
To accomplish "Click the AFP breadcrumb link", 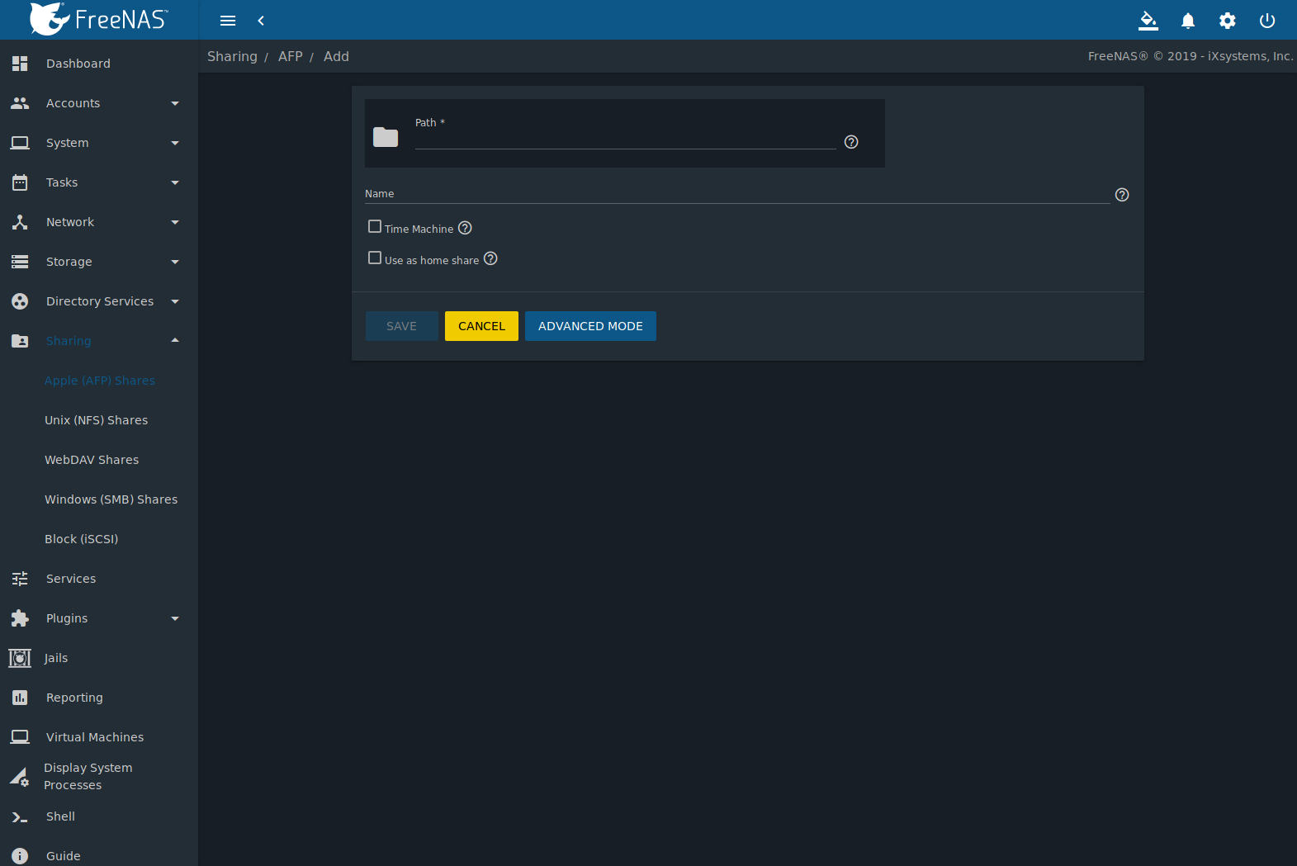I will 291,56.
